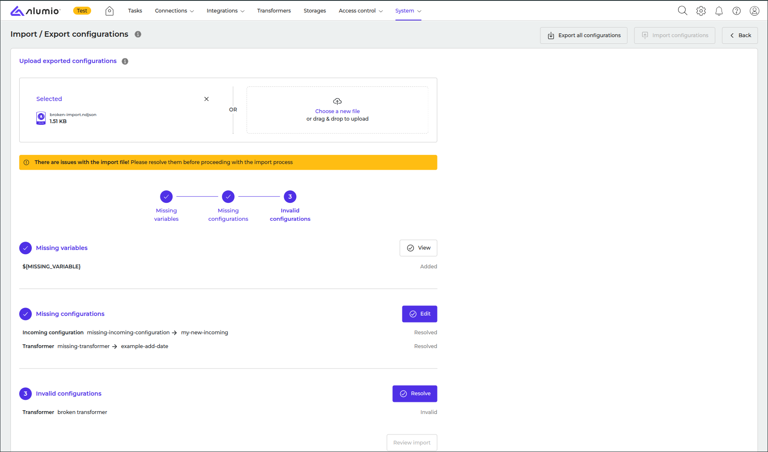Image resolution: width=768 pixels, height=452 pixels.
Task: Open the Transformers menu item
Action: coord(274,11)
